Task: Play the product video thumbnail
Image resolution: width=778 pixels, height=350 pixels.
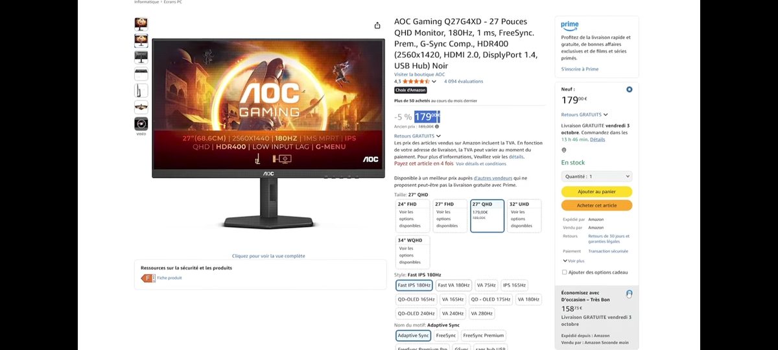Action: coord(141,123)
